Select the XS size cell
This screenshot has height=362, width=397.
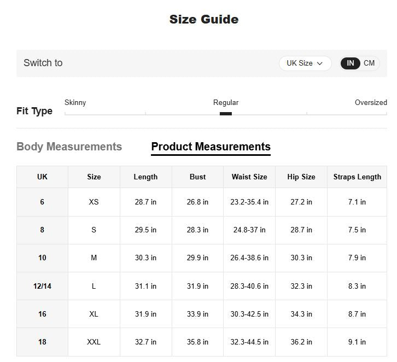click(94, 202)
